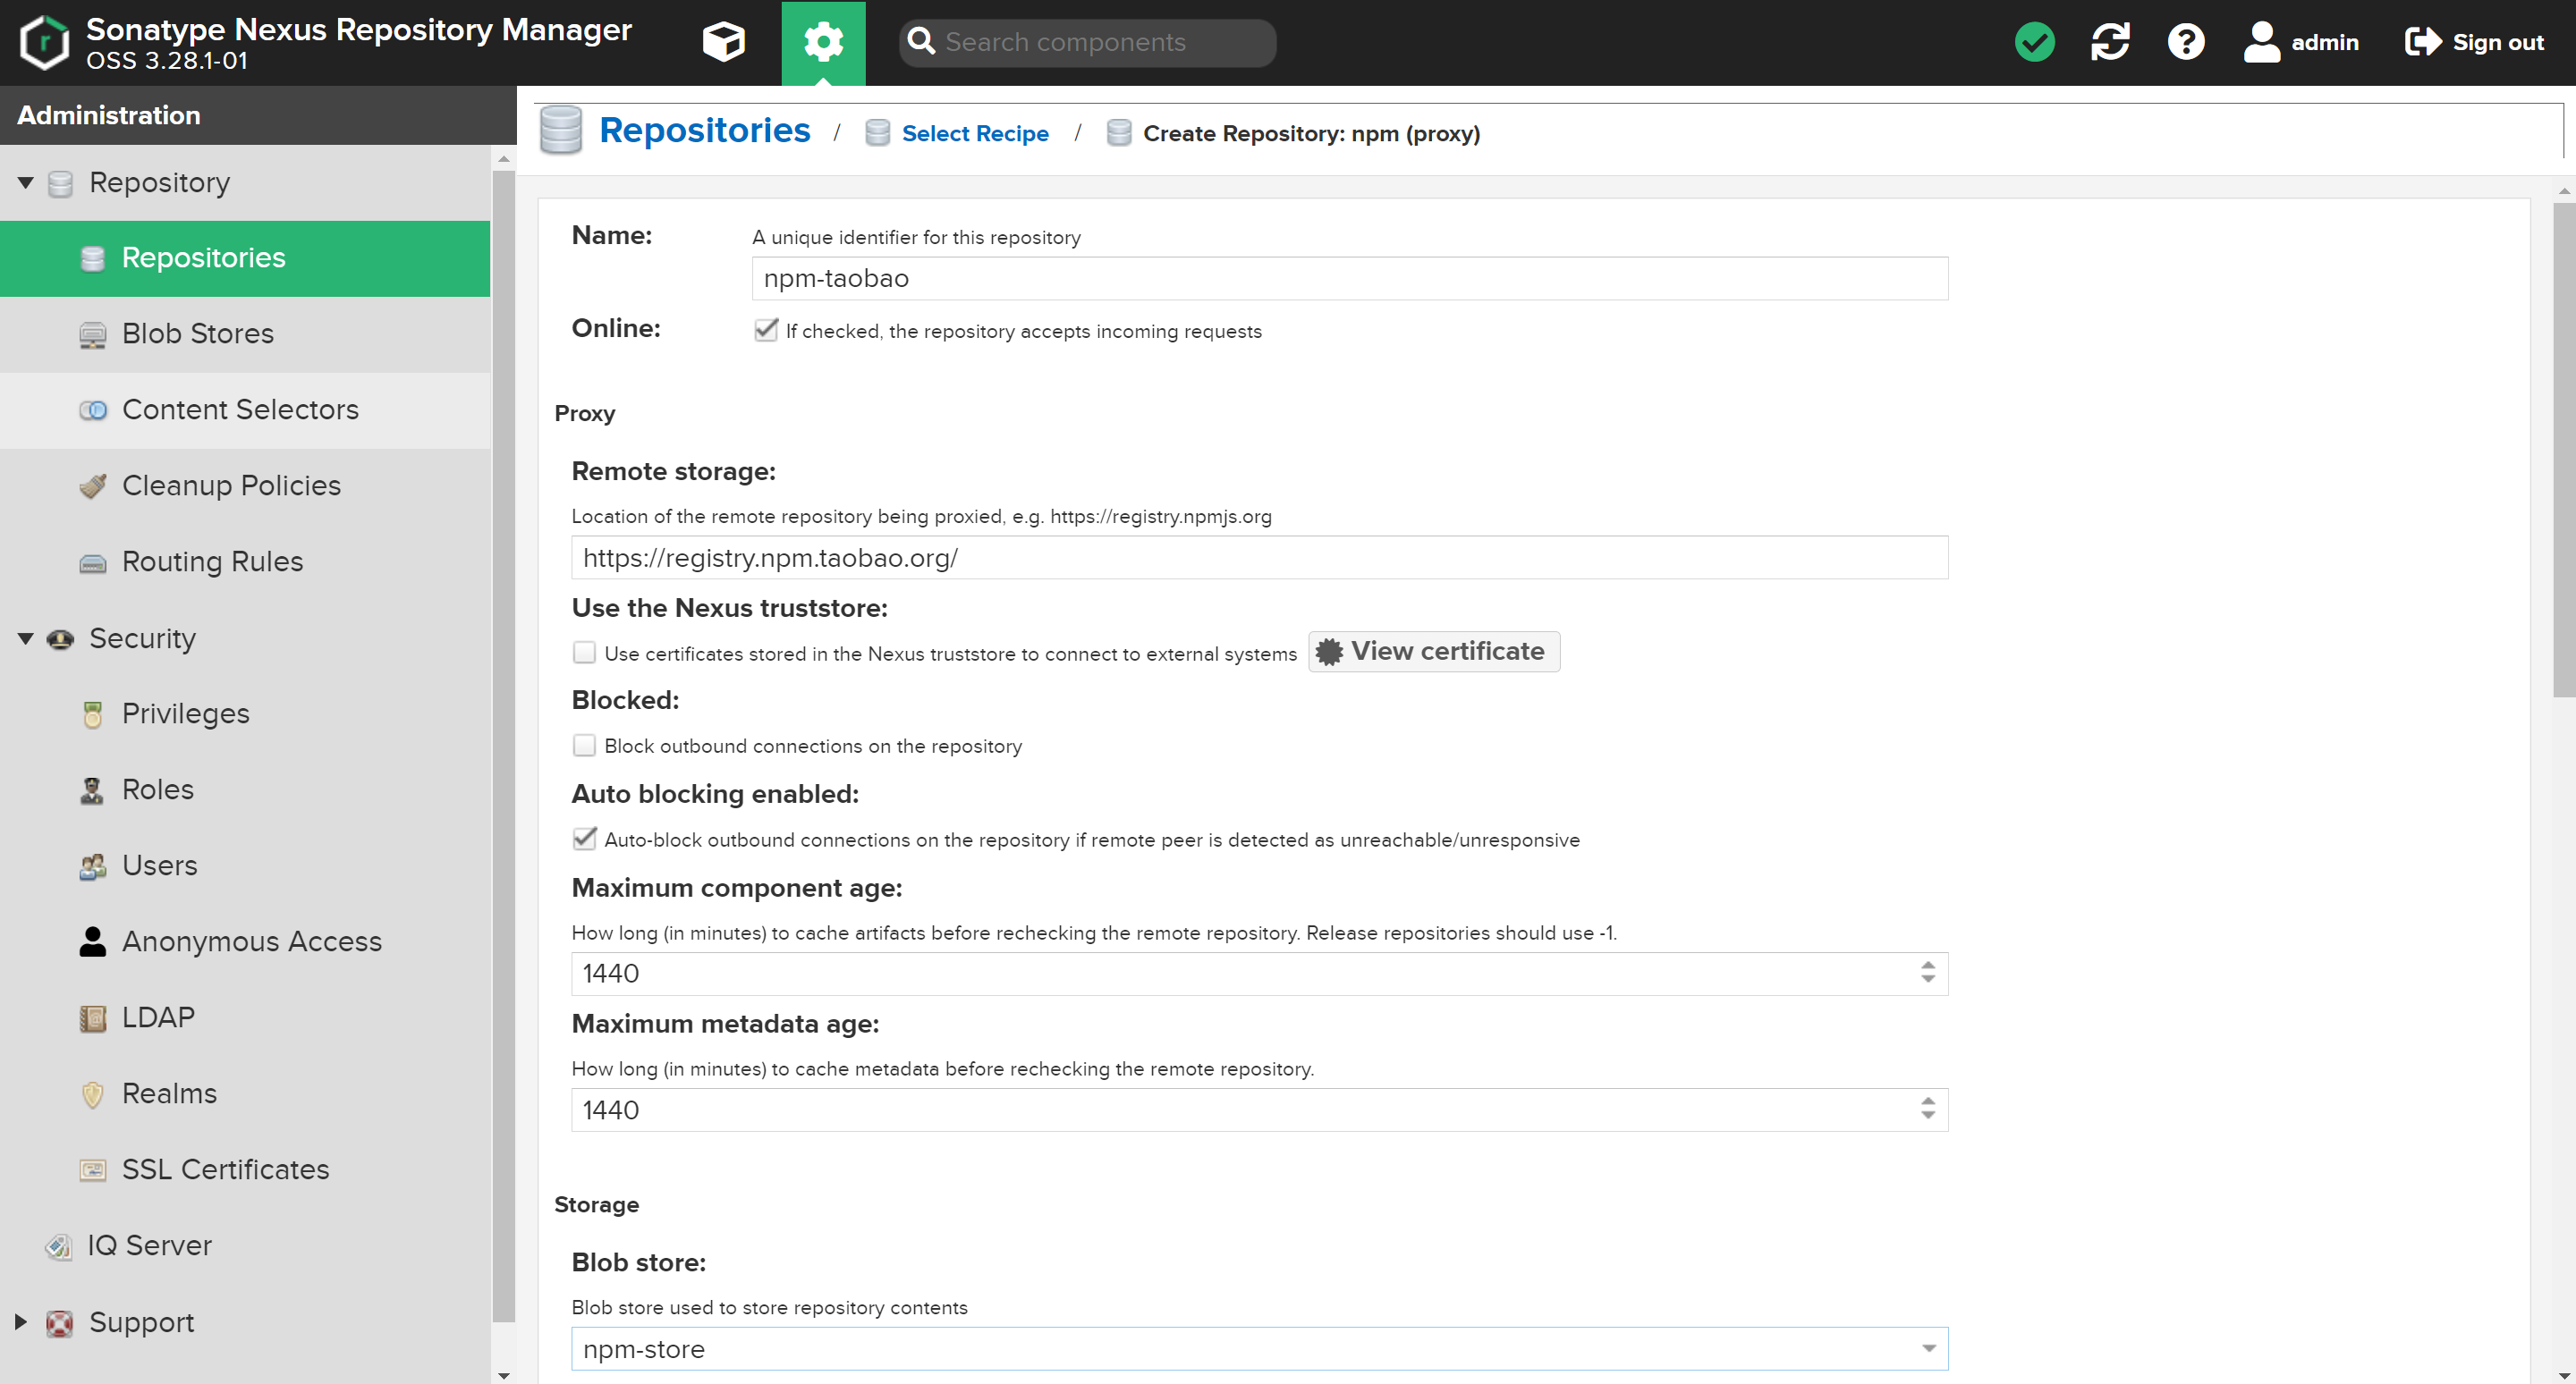
Task: Click the sidebar scrollbar down arrow
Action: (503, 1375)
